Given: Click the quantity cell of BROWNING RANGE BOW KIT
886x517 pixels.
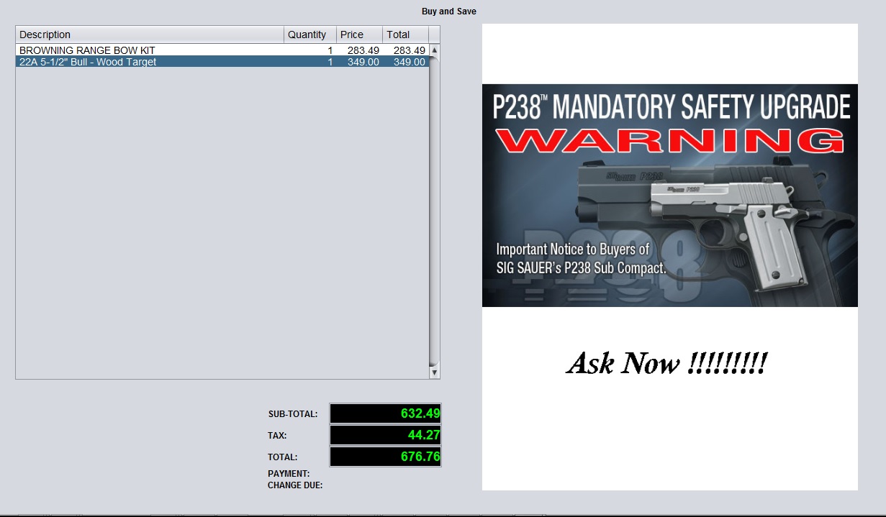Looking at the screenshot, I should point(311,50).
